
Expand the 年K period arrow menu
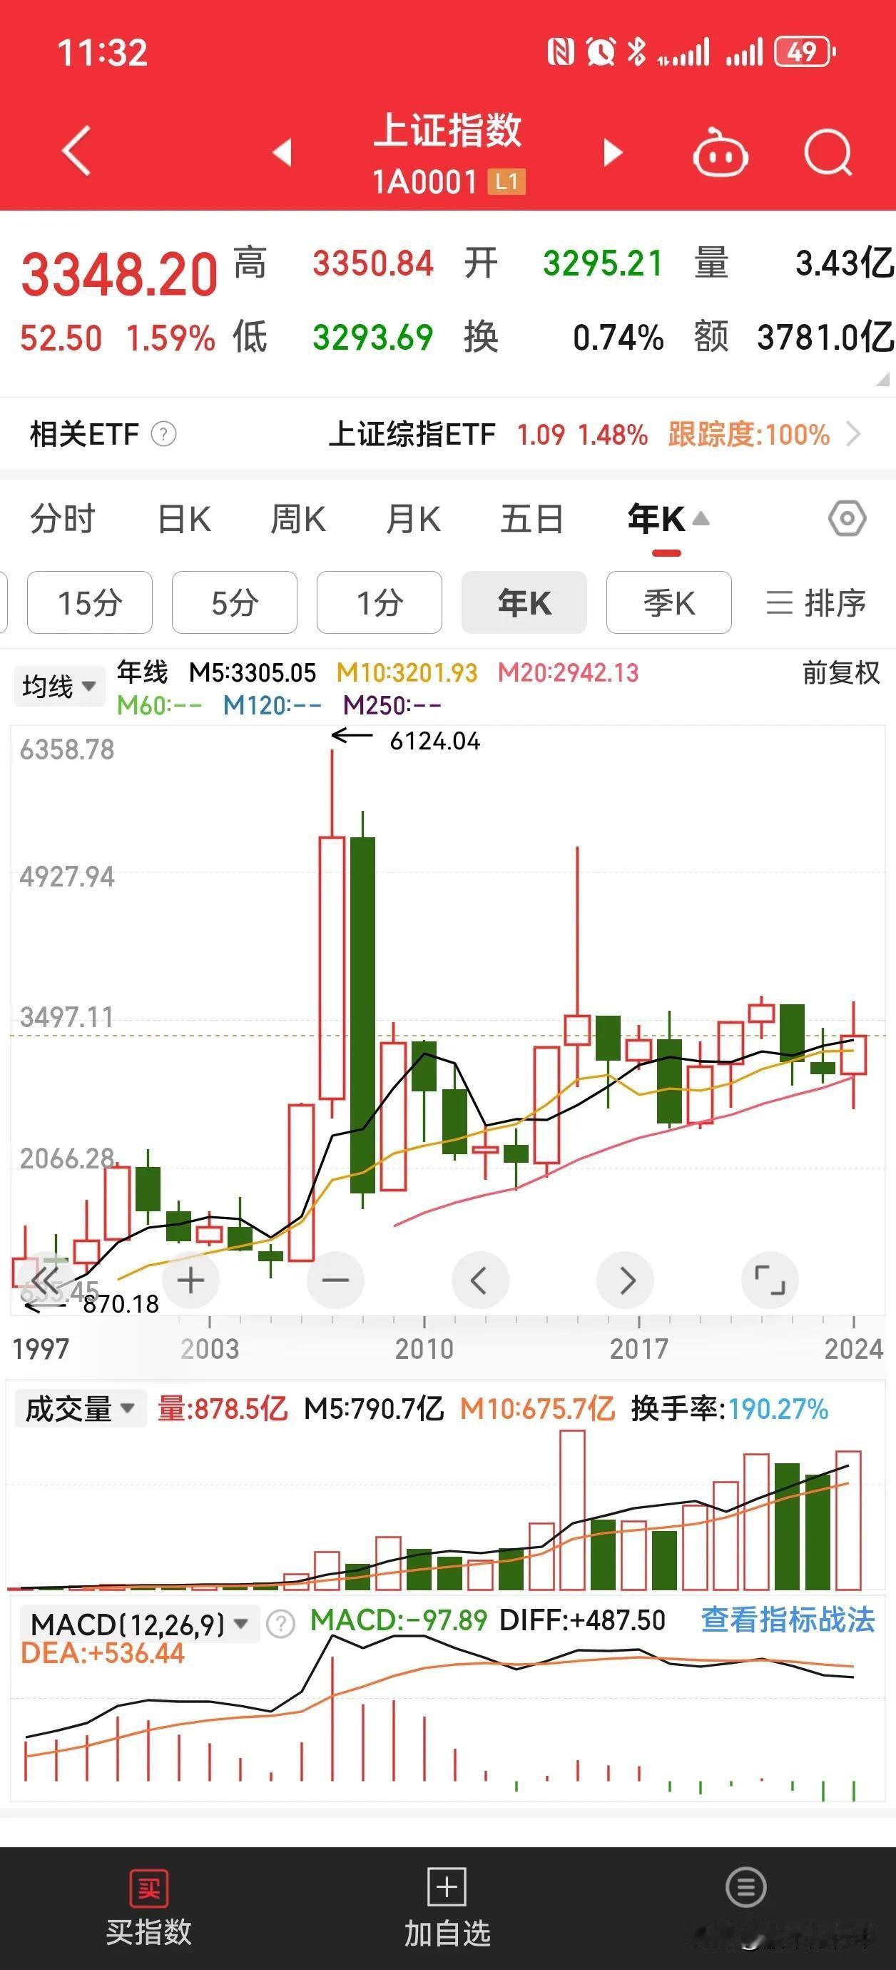point(701,520)
